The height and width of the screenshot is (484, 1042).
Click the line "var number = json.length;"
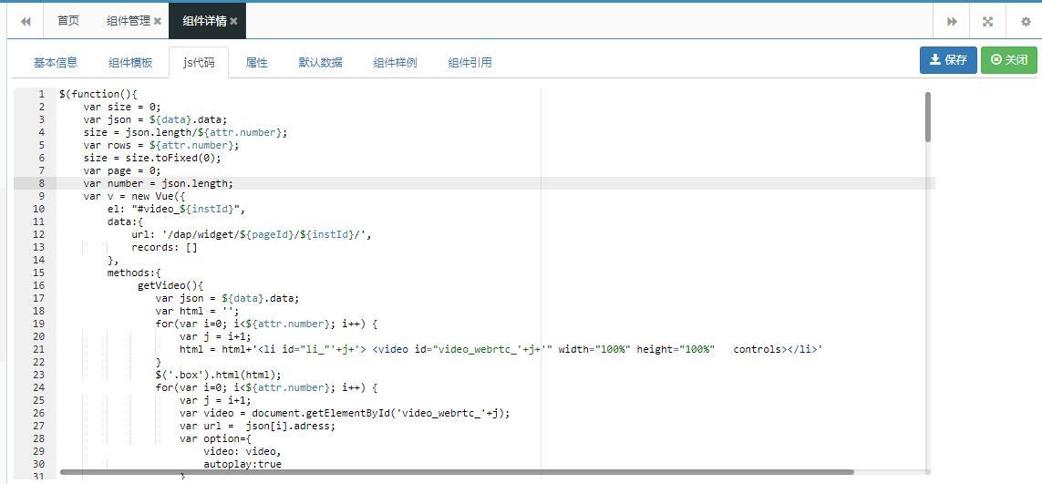(x=158, y=183)
